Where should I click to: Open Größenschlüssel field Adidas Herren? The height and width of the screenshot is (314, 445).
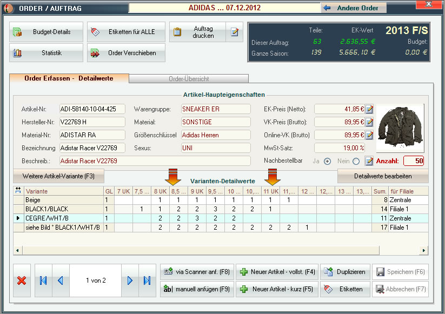click(x=216, y=135)
